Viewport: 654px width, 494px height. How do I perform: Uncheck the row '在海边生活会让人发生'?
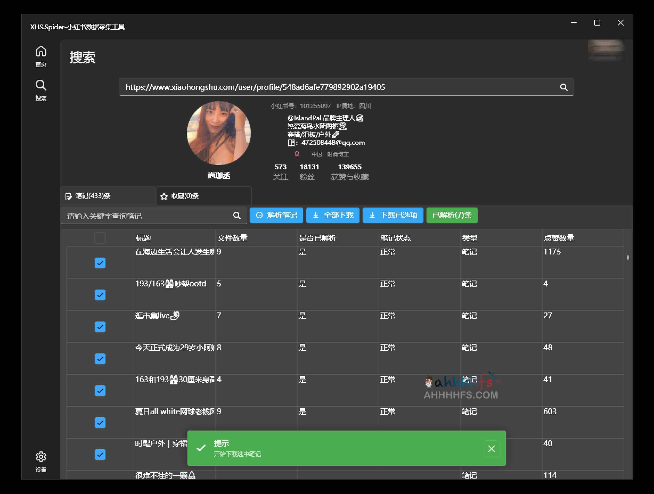100,263
